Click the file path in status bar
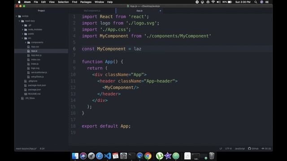The width and height of the screenshot is (287, 161). coord(26,148)
